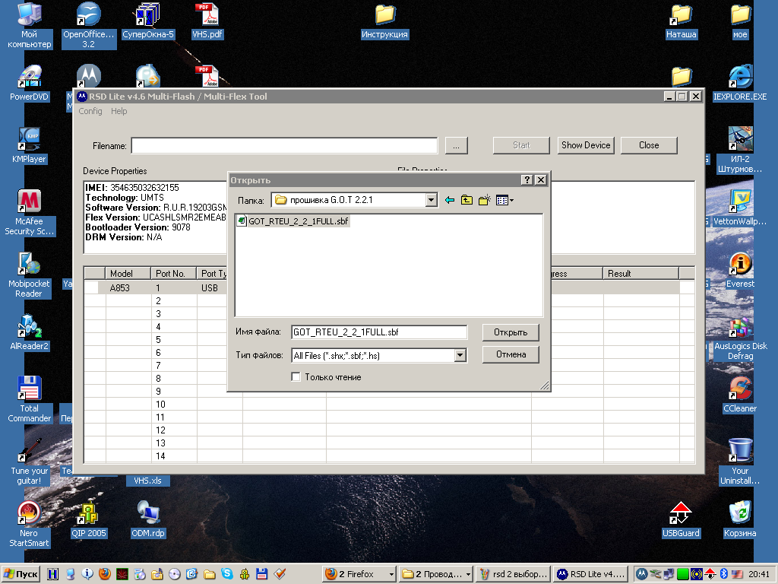This screenshot has width=778, height=584.
Task: Click the Port No. column header
Action: (x=174, y=274)
